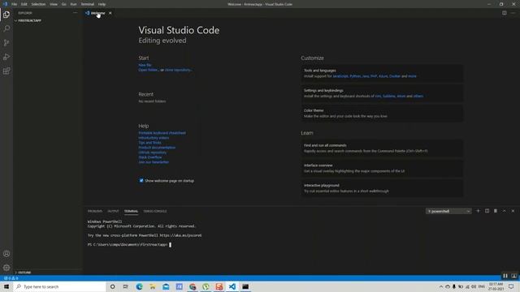The image size is (520, 292).
Task: Click the Visual Studio Code taskbar icon
Action: tap(232, 286)
